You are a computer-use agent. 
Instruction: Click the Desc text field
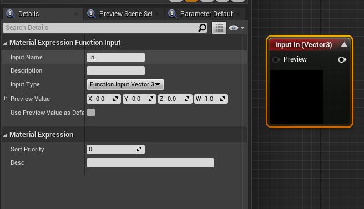[150, 163]
